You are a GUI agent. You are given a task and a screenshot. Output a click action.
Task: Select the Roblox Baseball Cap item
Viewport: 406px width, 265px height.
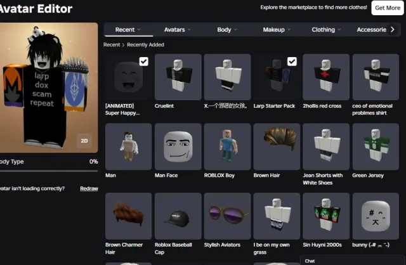coord(178,216)
